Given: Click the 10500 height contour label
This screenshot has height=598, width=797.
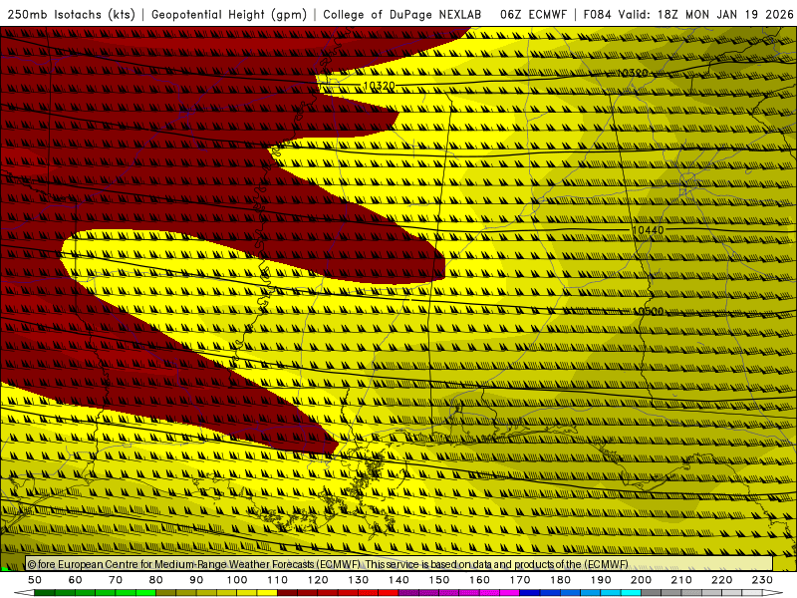Looking at the screenshot, I should point(648,311).
